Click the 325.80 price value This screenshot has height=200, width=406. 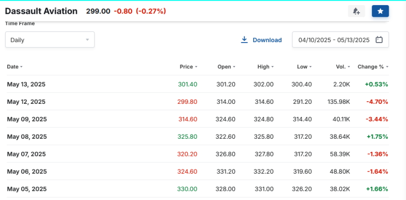pos(187,137)
